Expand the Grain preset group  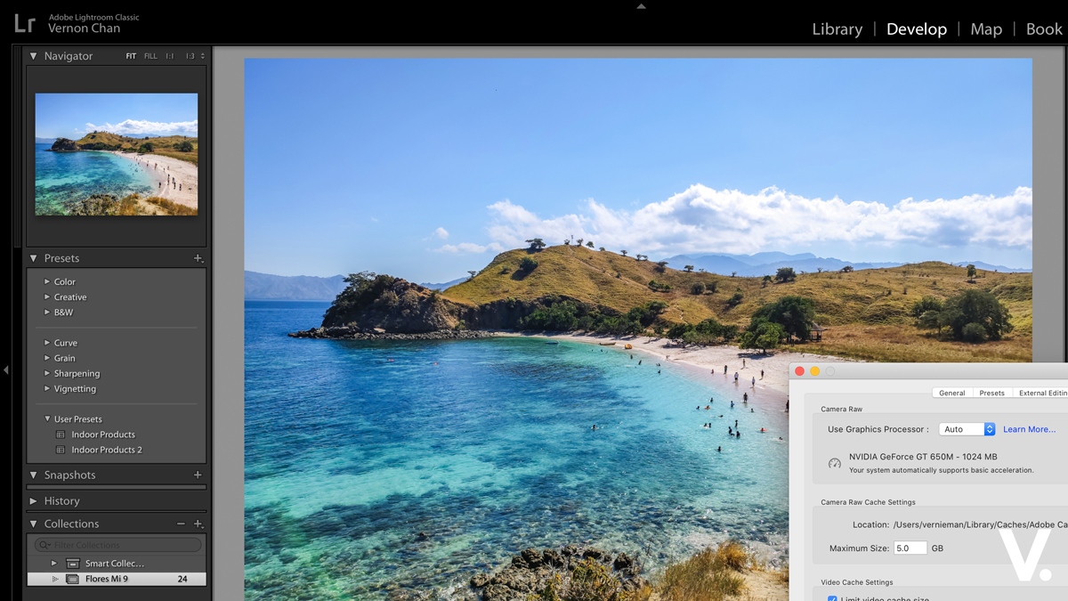click(x=47, y=358)
